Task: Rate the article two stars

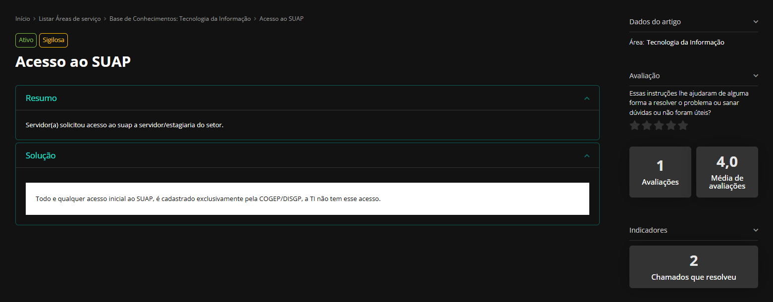Action: click(647, 126)
